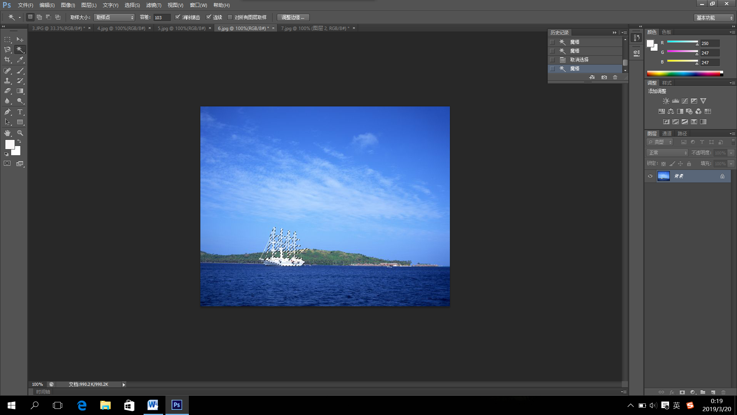This screenshot has height=415, width=737.
Task: Add a Brightness/Contrast adjustment
Action: tap(666, 101)
